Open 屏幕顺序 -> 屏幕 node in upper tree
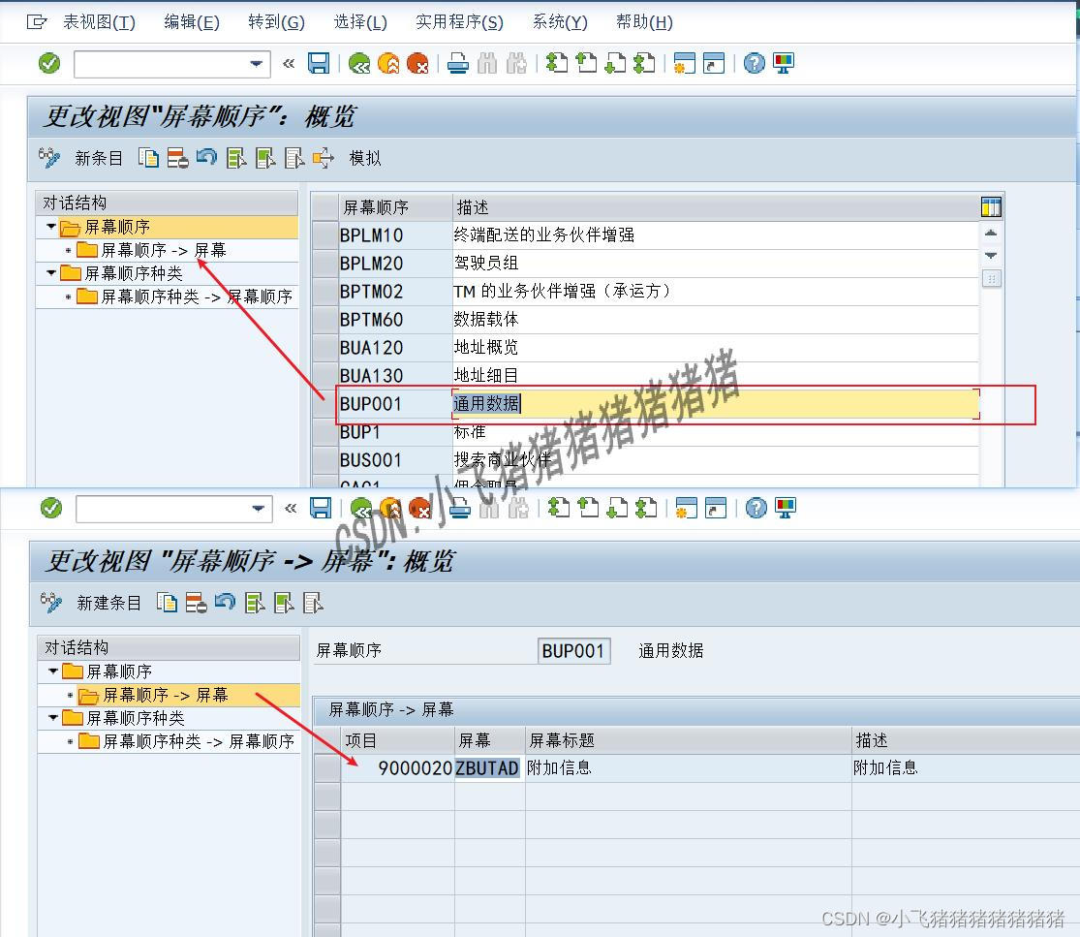This screenshot has height=937, width=1080. pyautogui.click(x=164, y=250)
